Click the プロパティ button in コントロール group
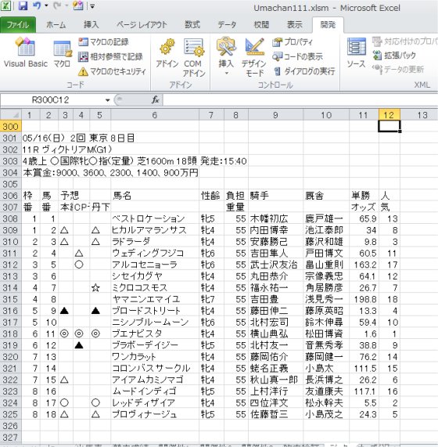 [x=293, y=42]
